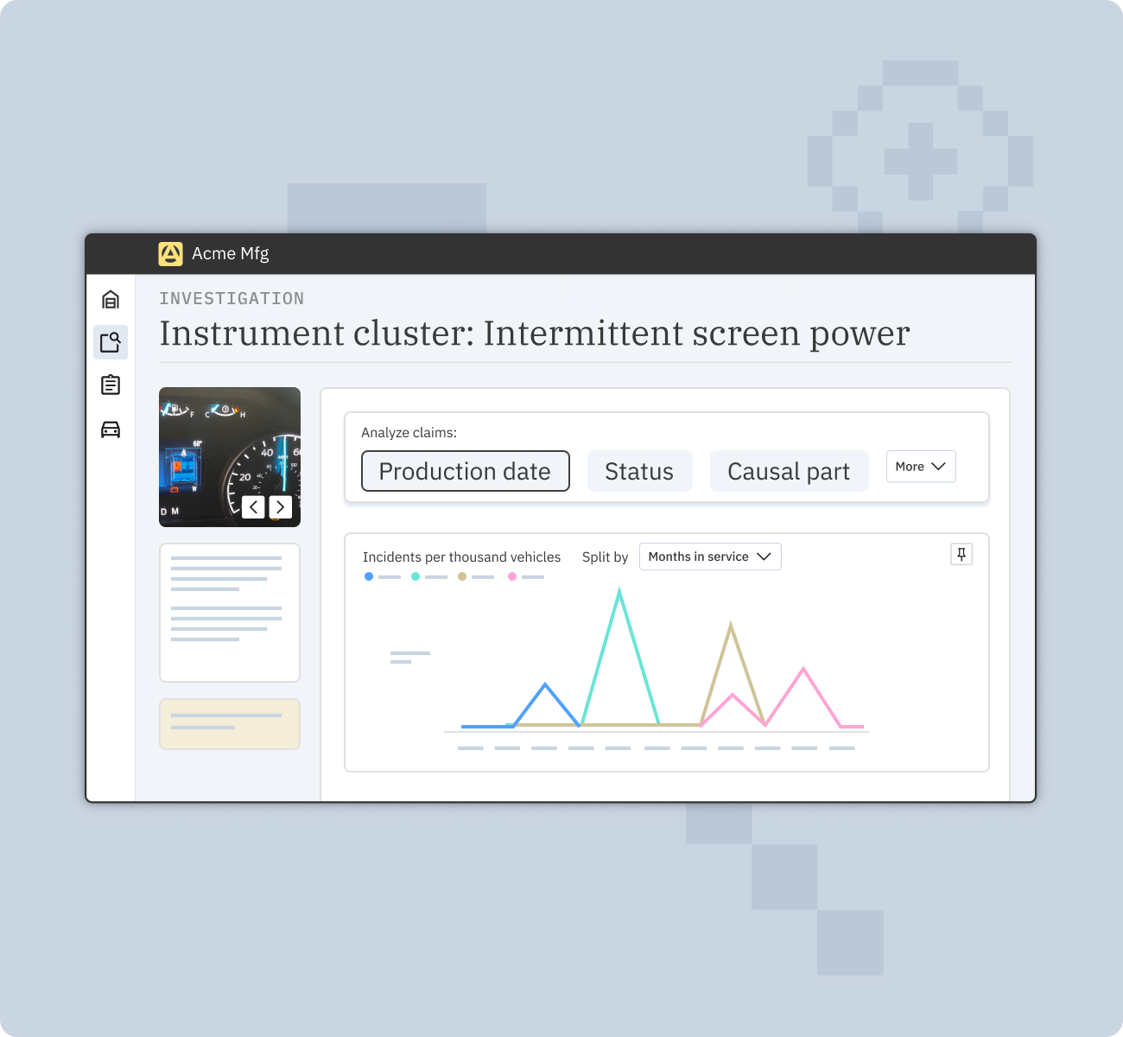The width and height of the screenshot is (1123, 1037).
Task: Click the Acme Mfg logo icon
Action: pyautogui.click(x=170, y=253)
